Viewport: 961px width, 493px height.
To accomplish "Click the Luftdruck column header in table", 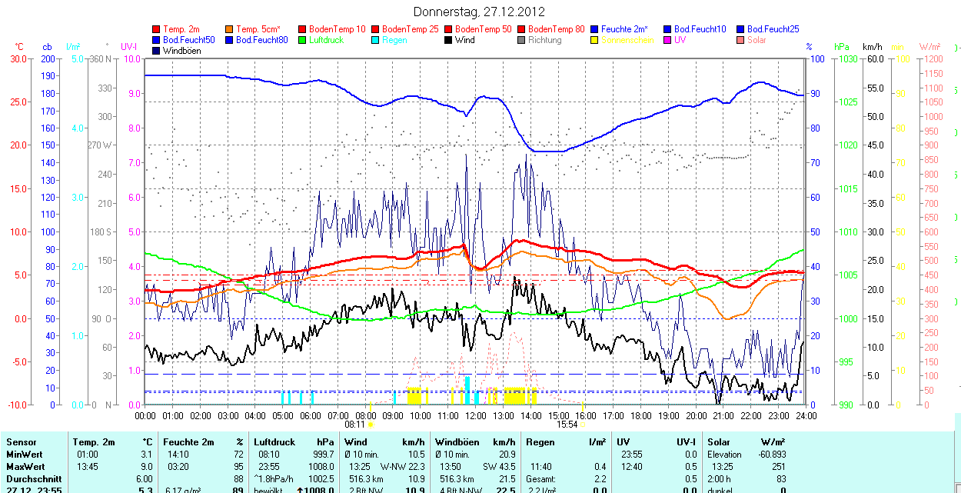I will pyautogui.click(x=274, y=442).
